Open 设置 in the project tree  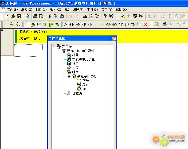pyautogui.click(x=75, y=64)
